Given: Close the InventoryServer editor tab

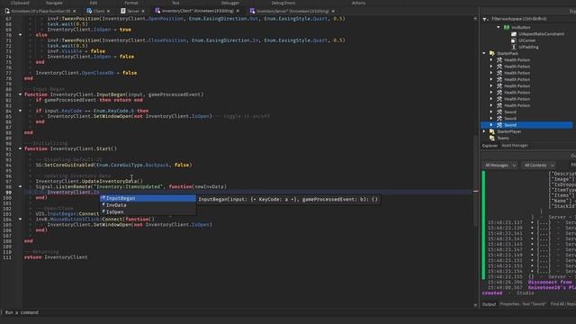Looking at the screenshot, I should [x=333, y=12].
